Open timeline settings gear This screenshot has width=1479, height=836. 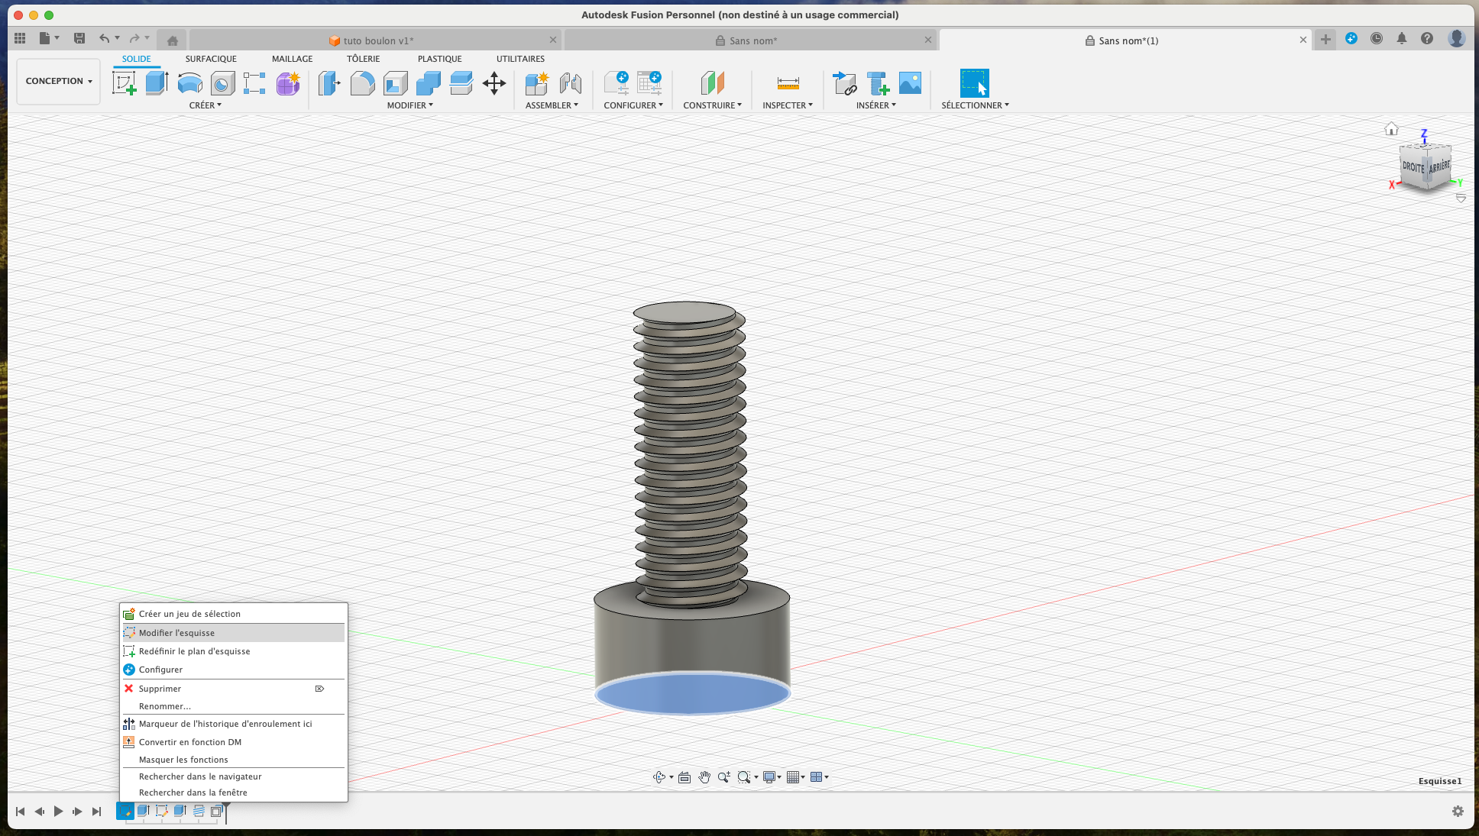pos(1458,812)
